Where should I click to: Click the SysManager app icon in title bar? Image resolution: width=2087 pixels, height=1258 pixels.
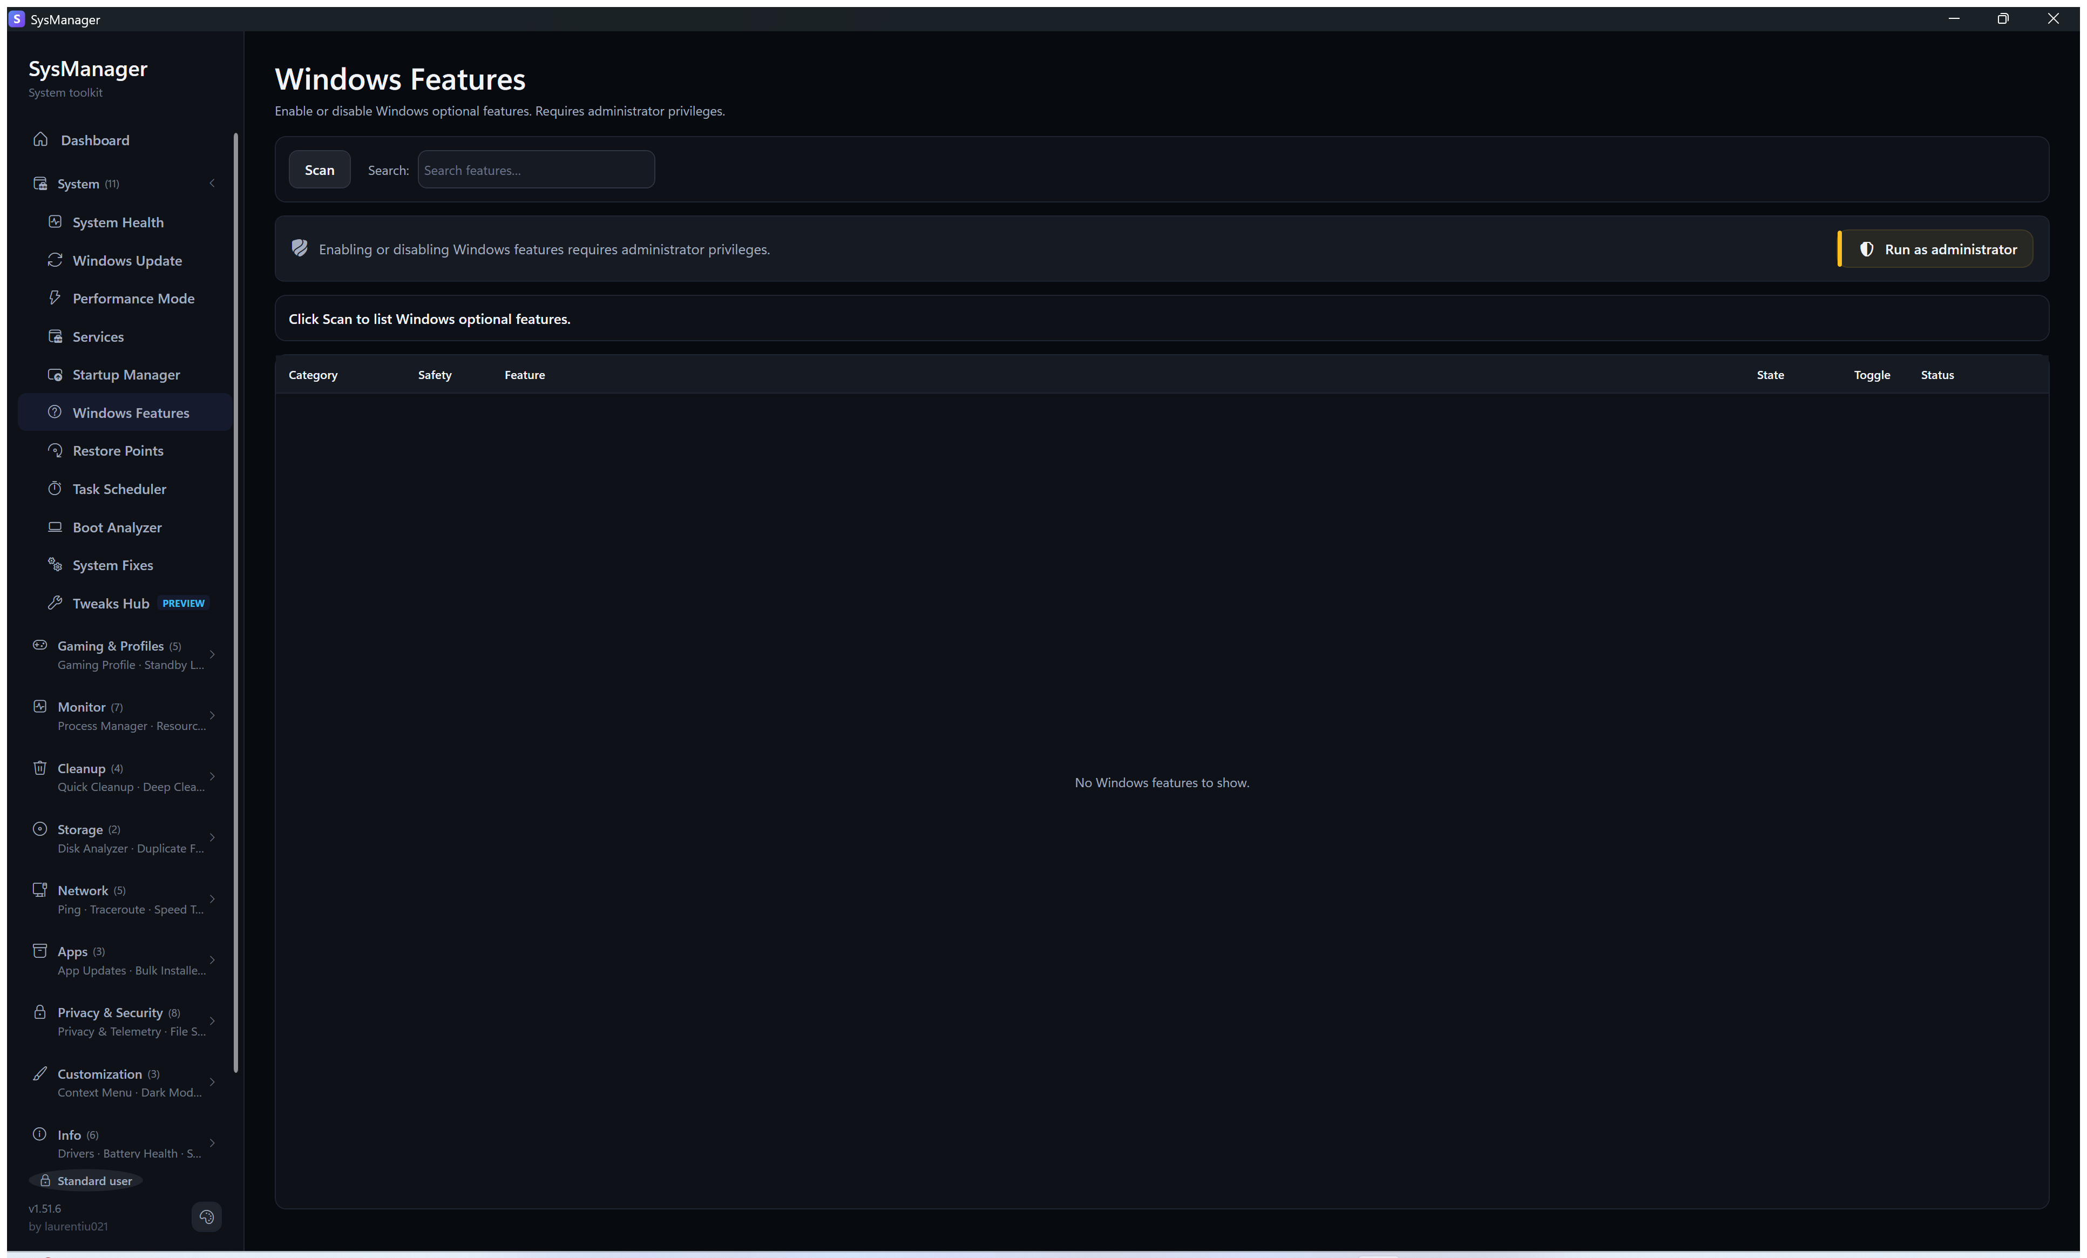[17, 19]
